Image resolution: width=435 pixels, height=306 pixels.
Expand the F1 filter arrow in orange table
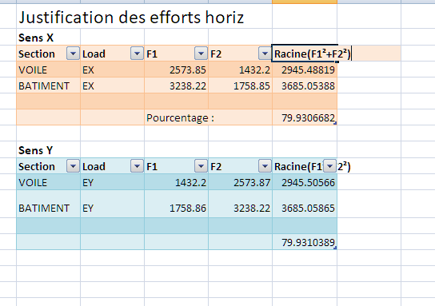pyautogui.click(x=201, y=54)
